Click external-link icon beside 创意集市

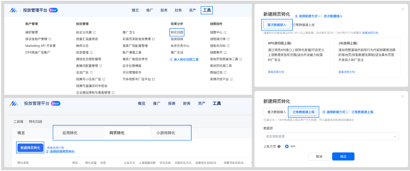225,52
